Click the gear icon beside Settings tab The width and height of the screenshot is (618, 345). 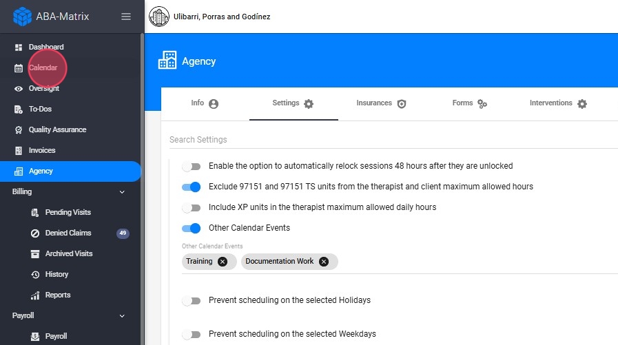[309, 104]
